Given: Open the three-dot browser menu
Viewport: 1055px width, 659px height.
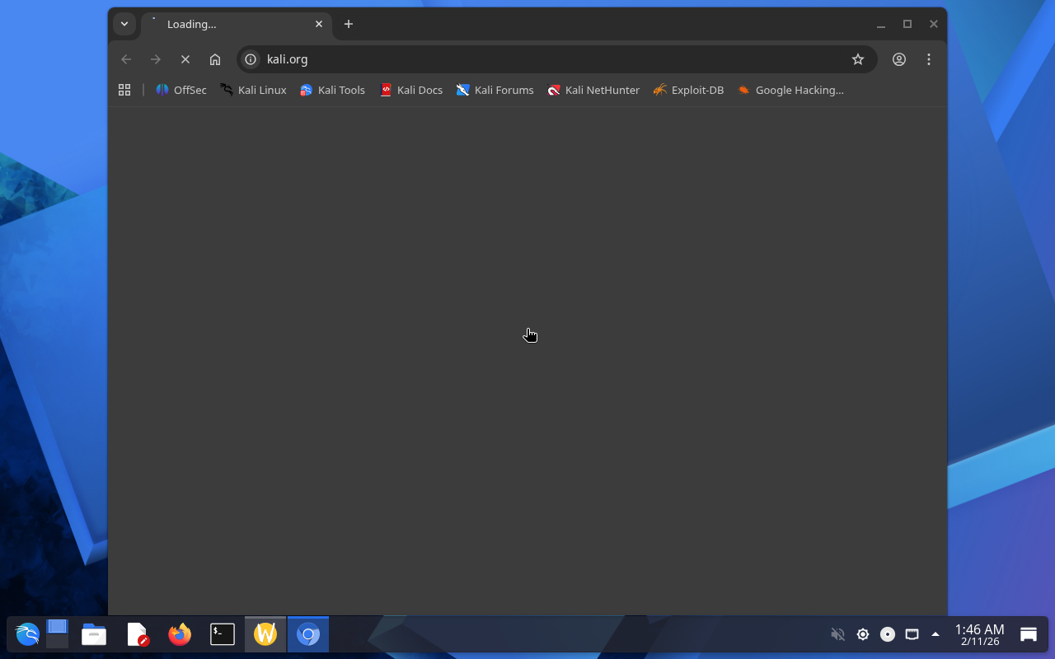Looking at the screenshot, I should click(x=929, y=59).
